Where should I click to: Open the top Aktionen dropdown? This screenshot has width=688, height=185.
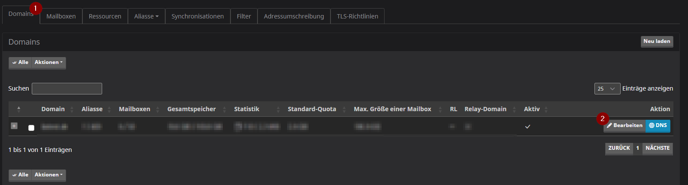(48, 63)
